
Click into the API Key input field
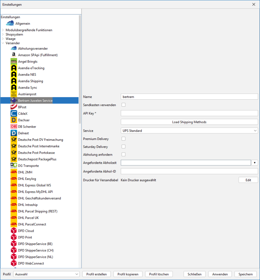tap(189, 113)
